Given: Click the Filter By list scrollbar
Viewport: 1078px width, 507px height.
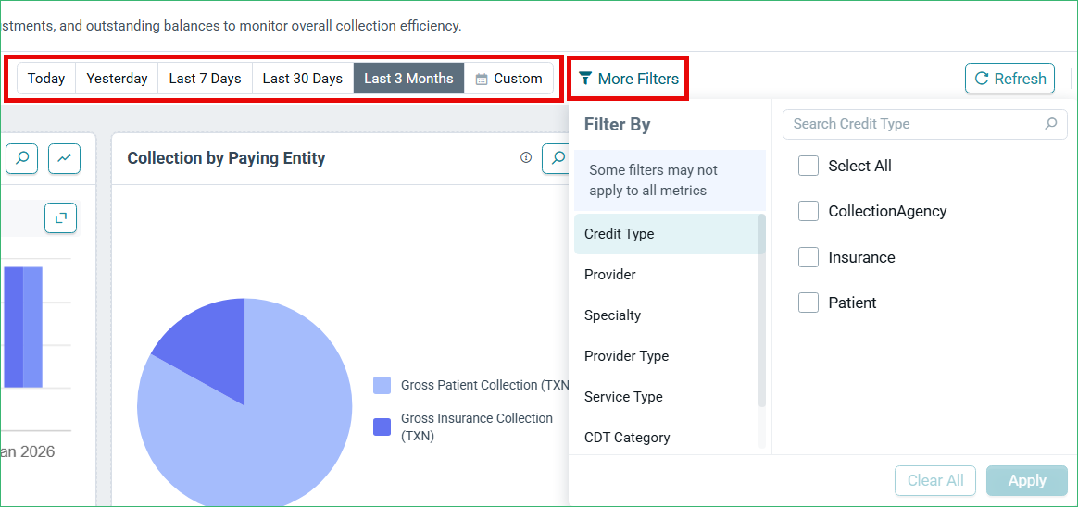Looking at the screenshot, I should coord(762,309).
